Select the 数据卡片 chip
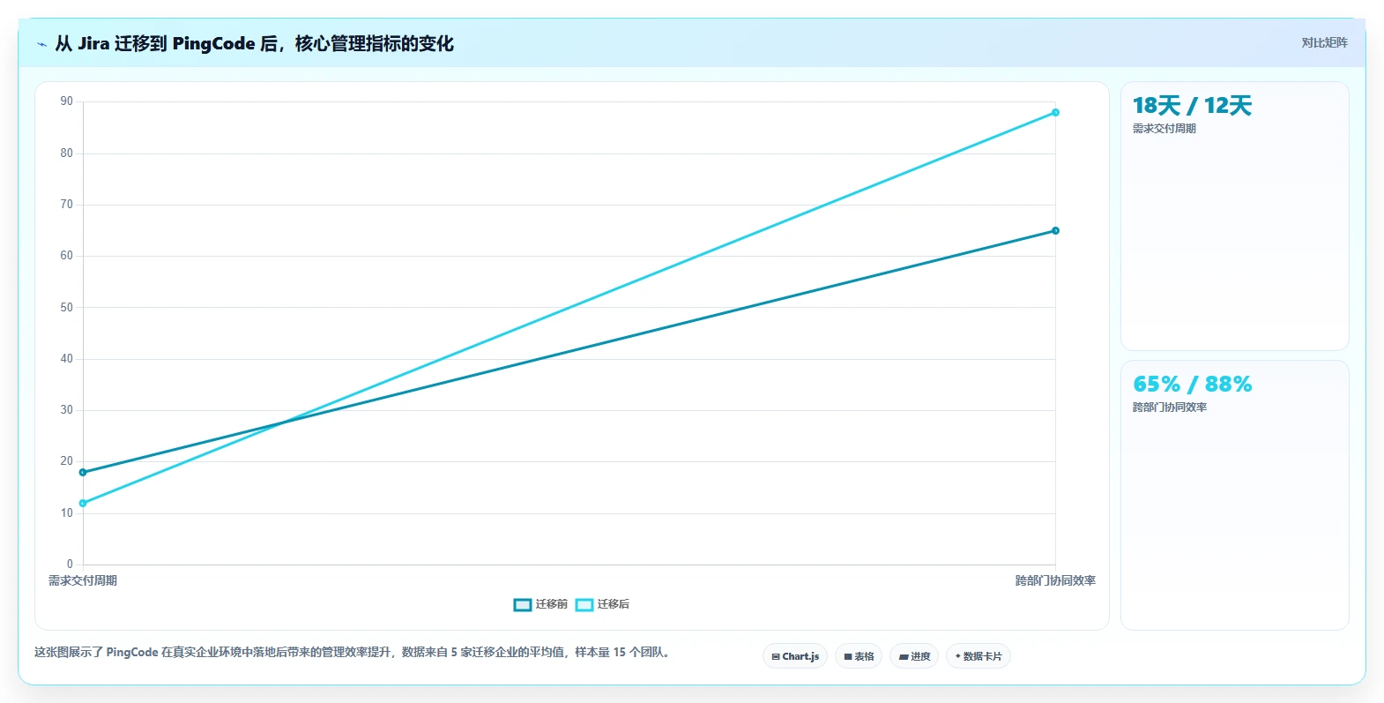Screen dimensions: 1384x703 978,656
